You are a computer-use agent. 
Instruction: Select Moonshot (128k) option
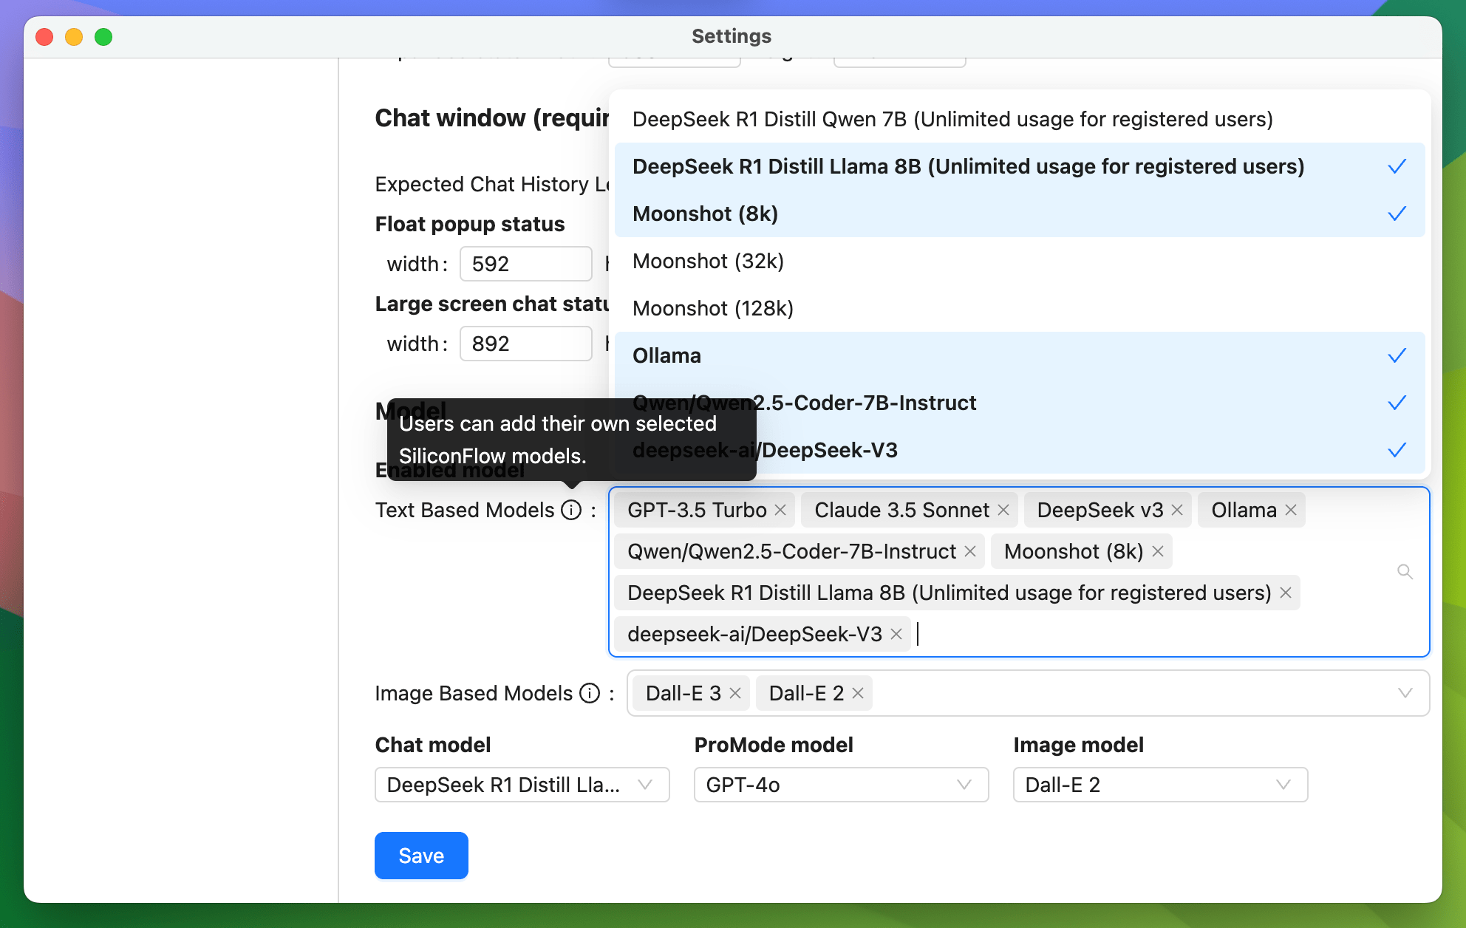pyautogui.click(x=1020, y=308)
